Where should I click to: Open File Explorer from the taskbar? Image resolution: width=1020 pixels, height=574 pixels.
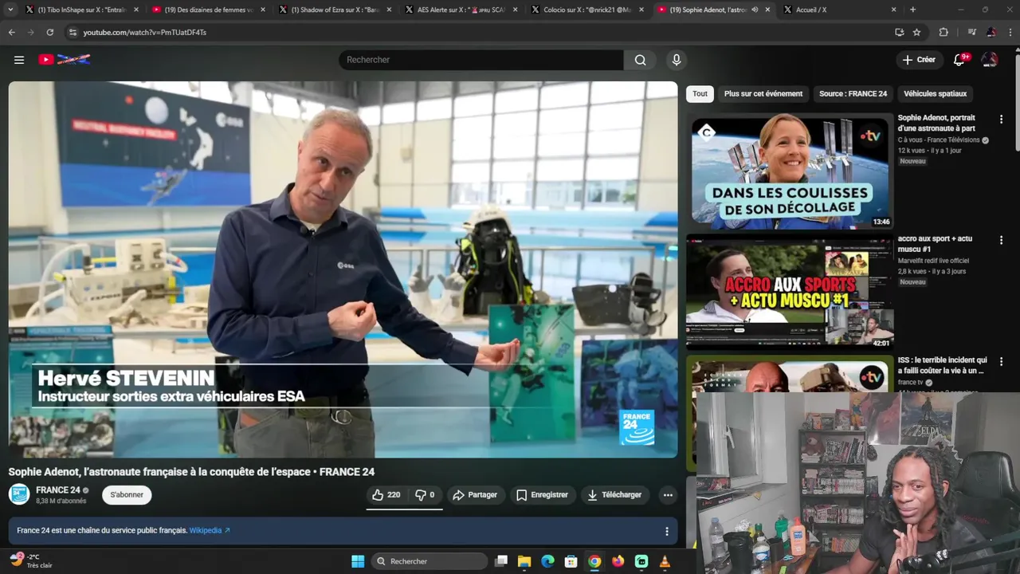click(524, 561)
